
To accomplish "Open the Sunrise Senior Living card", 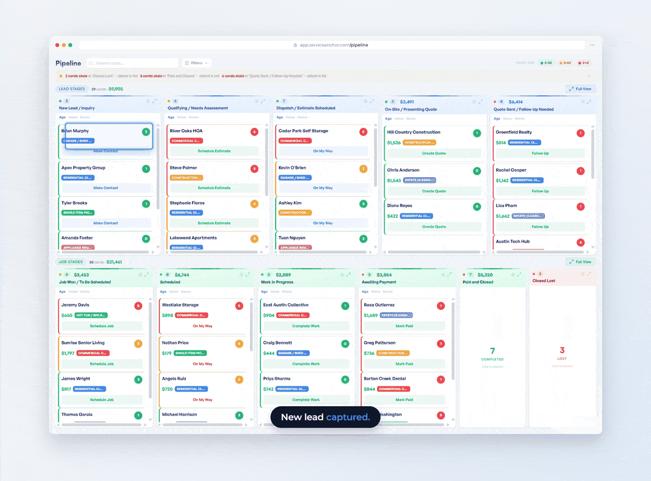I will tap(102, 354).
